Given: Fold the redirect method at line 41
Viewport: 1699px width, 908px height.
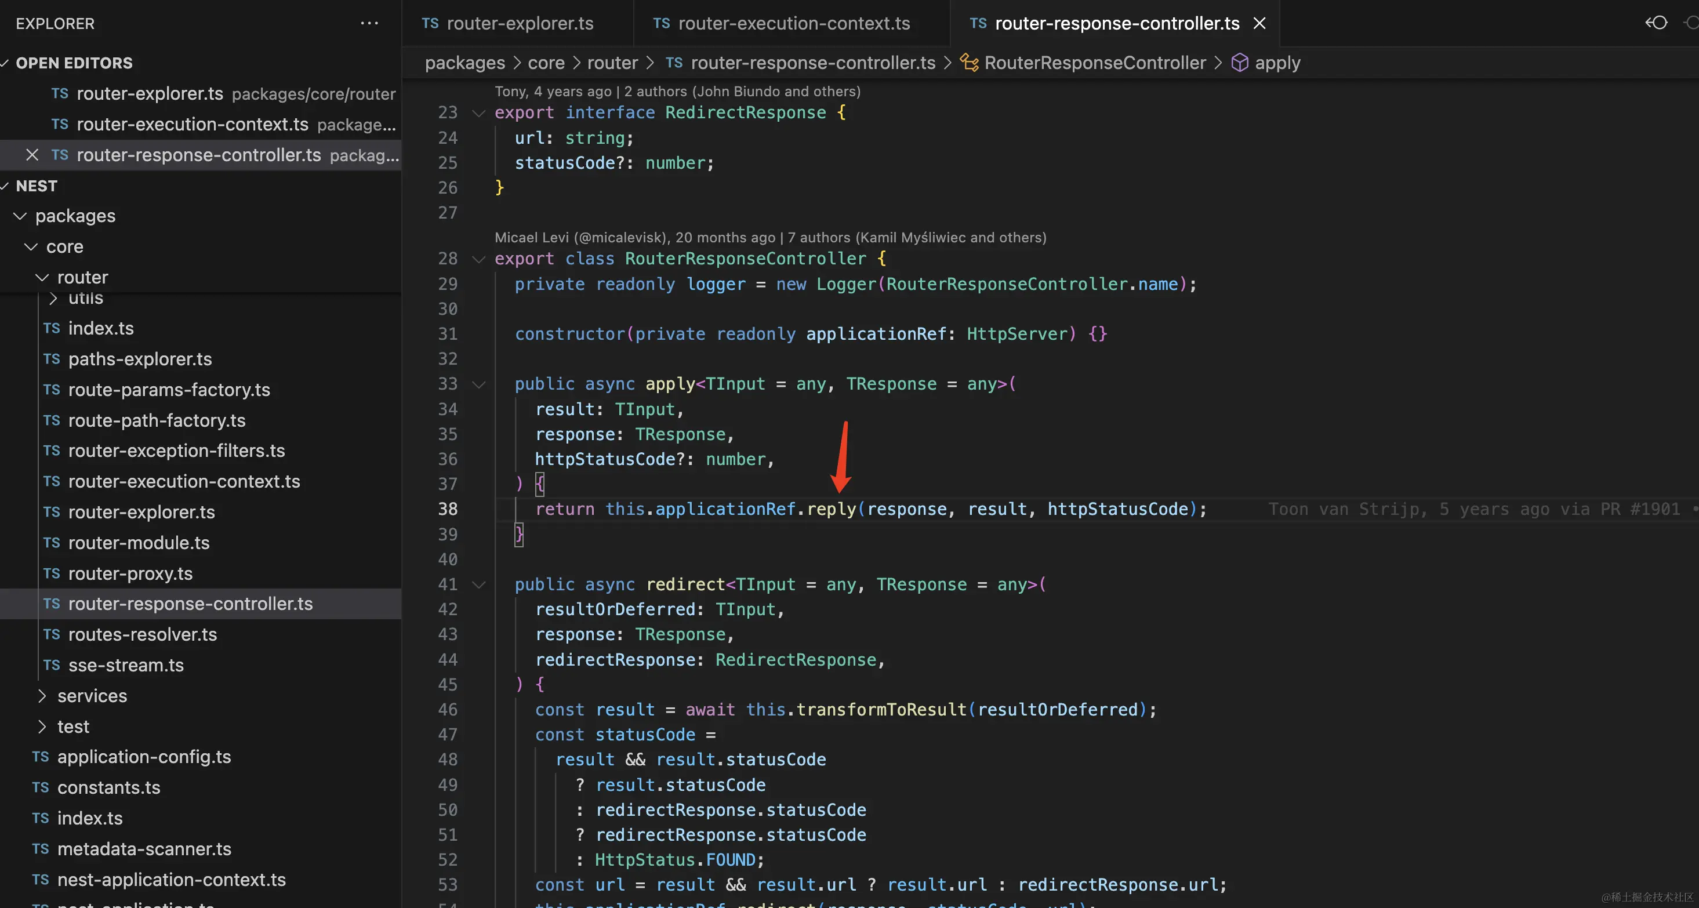Looking at the screenshot, I should click(479, 585).
